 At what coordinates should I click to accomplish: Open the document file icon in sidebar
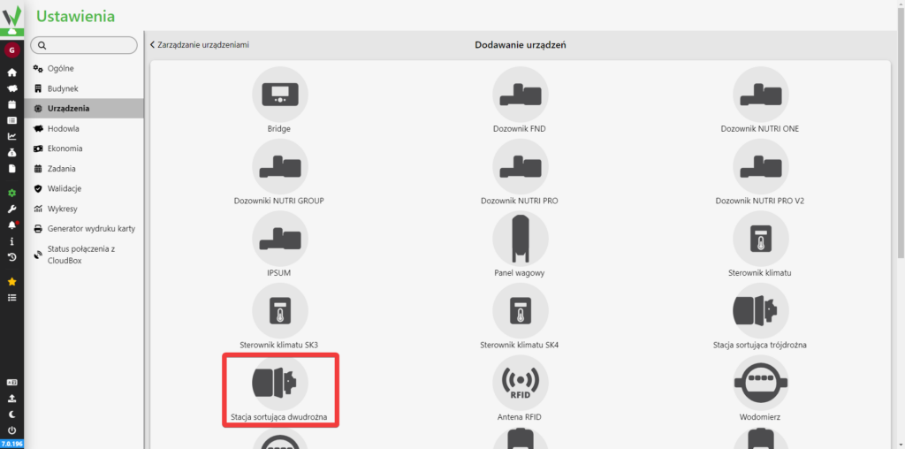(x=11, y=169)
